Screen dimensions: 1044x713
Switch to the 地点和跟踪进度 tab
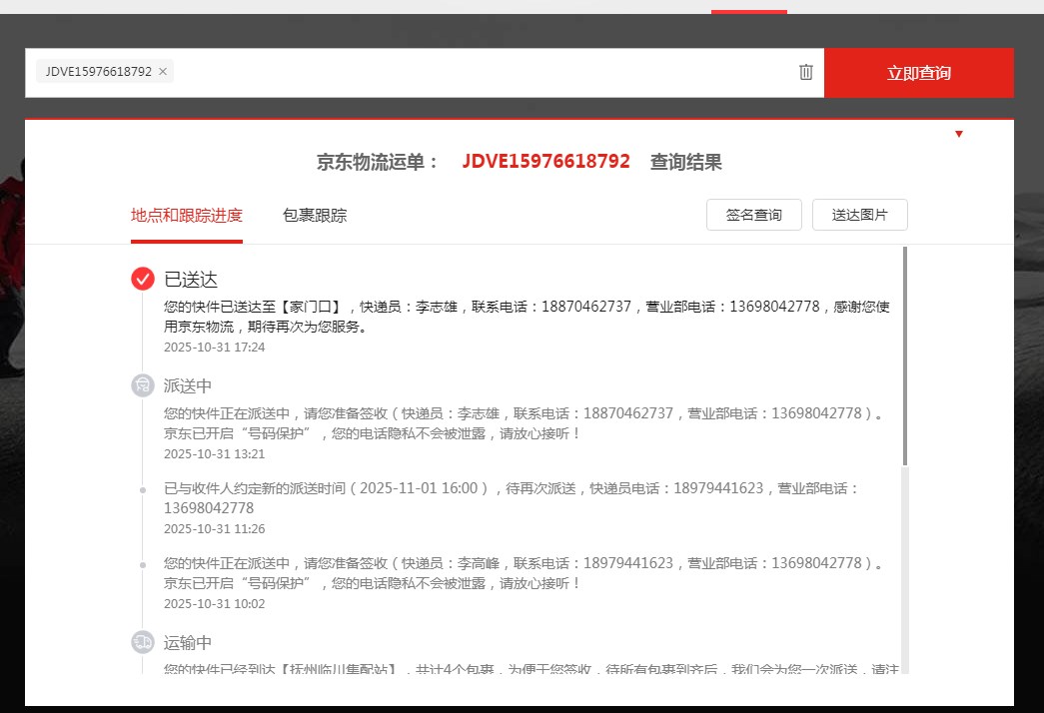coord(186,216)
